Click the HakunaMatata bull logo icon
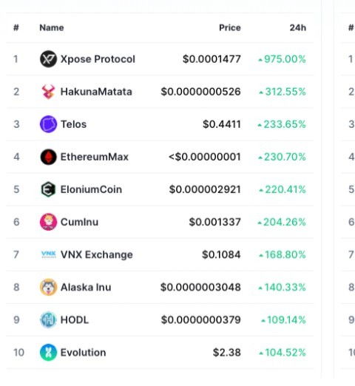This screenshot has height=386, width=355. [48, 92]
